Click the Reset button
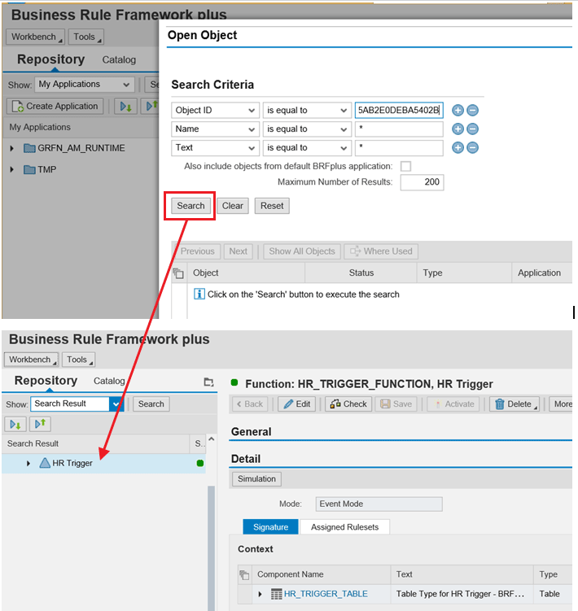Viewport: 578px width, 611px height. pos(272,206)
